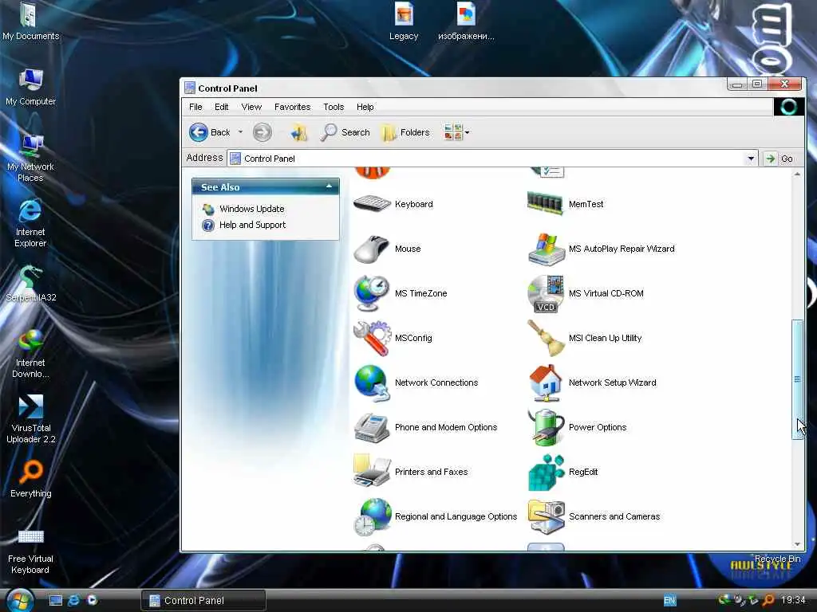Launch MS AutoPlay Repair Wizard icon
Viewport: 817px width, 612px height.
point(546,249)
